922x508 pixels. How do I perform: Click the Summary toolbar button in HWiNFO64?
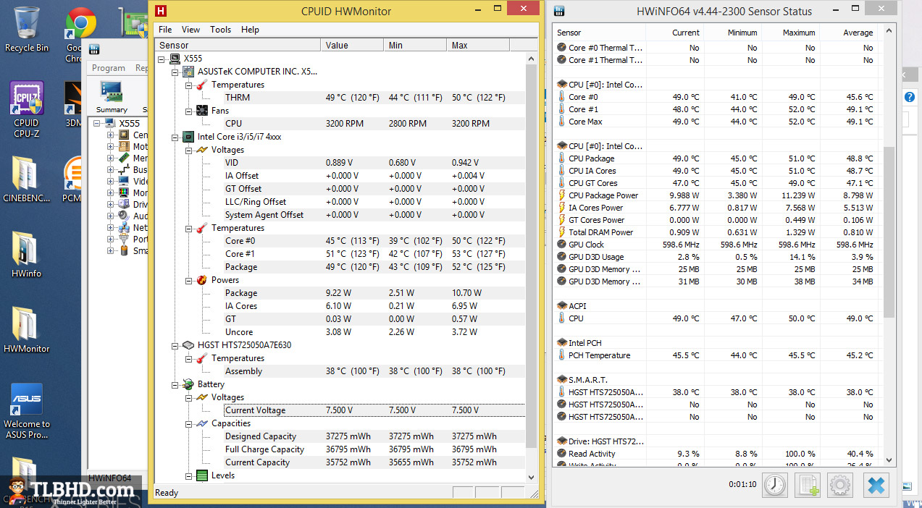click(x=112, y=97)
